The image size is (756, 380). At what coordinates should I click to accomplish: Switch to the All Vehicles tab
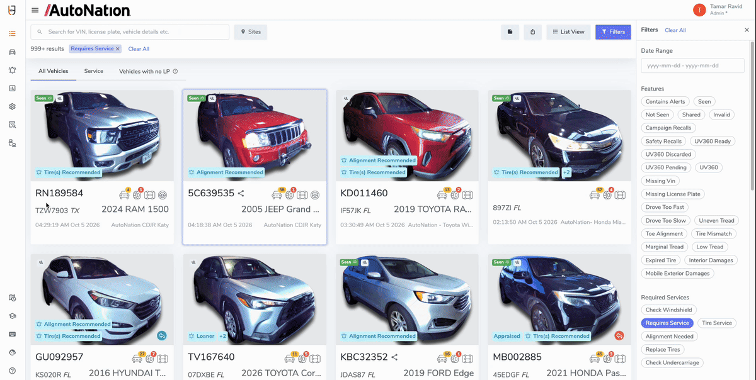pyautogui.click(x=54, y=71)
